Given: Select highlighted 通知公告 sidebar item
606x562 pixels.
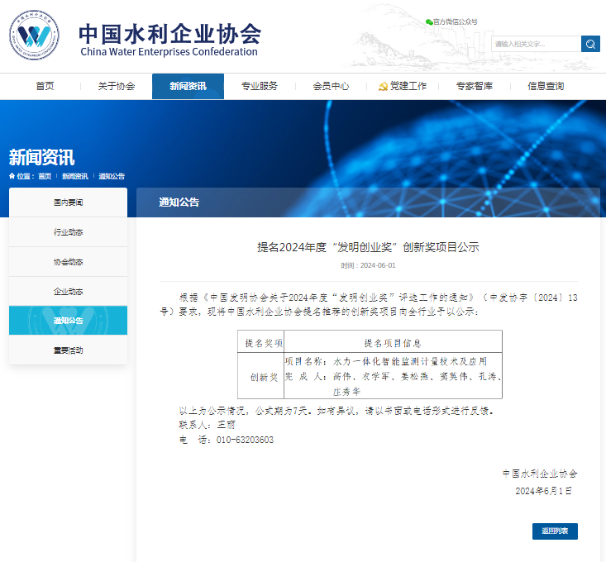Looking at the screenshot, I should pyautogui.click(x=68, y=320).
